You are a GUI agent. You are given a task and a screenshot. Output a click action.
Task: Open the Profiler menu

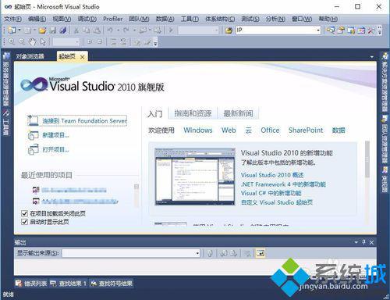pyautogui.click(x=112, y=19)
